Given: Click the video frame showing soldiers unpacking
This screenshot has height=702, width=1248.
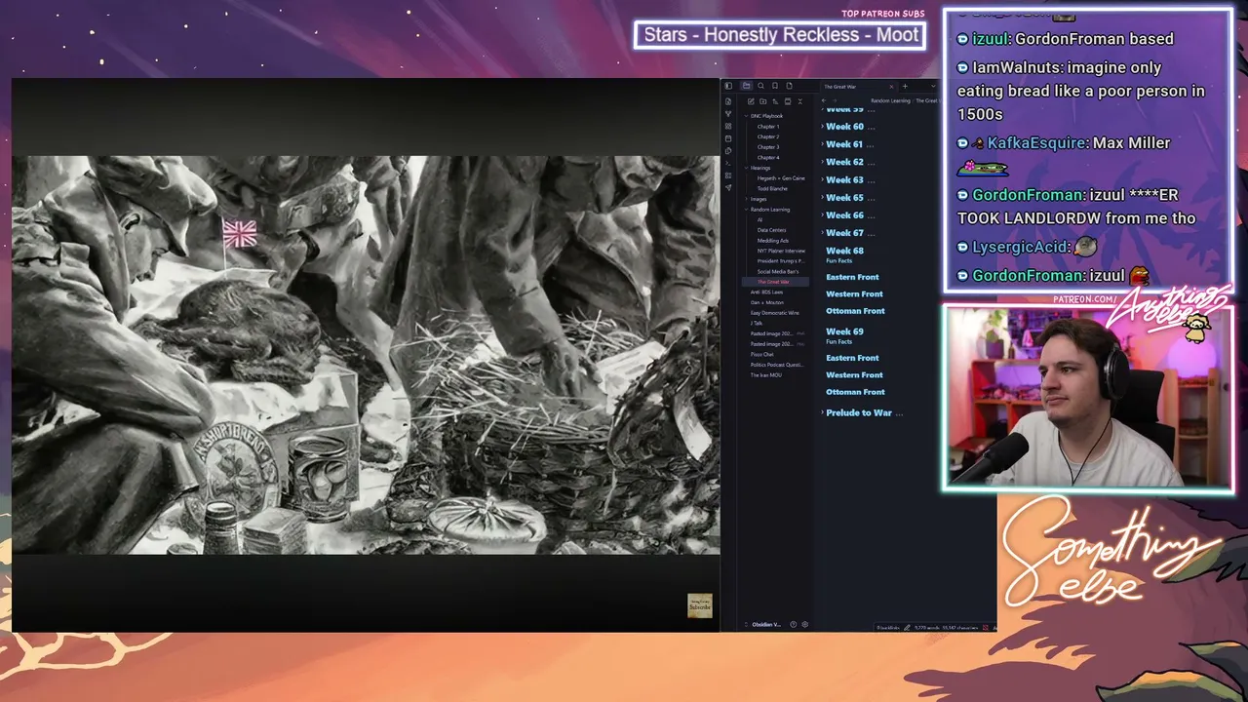Looking at the screenshot, I should click(x=366, y=355).
